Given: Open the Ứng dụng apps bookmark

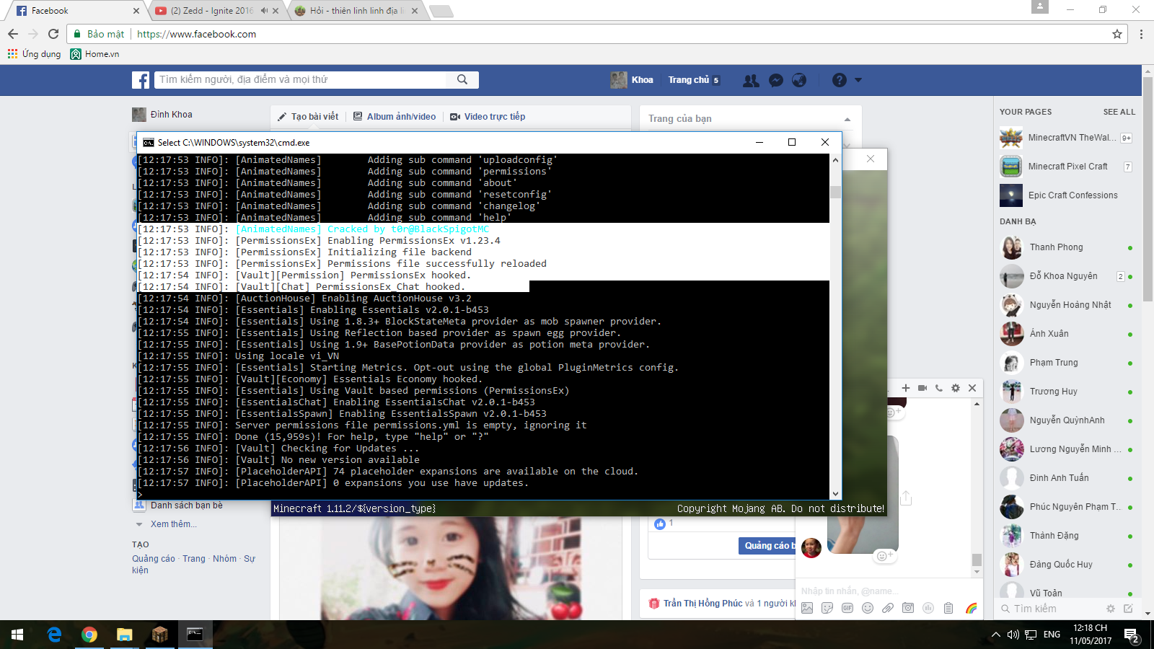Looking at the screenshot, I should (x=34, y=54).
